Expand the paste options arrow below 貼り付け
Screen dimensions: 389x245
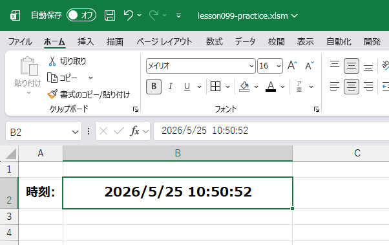(29, 93)
